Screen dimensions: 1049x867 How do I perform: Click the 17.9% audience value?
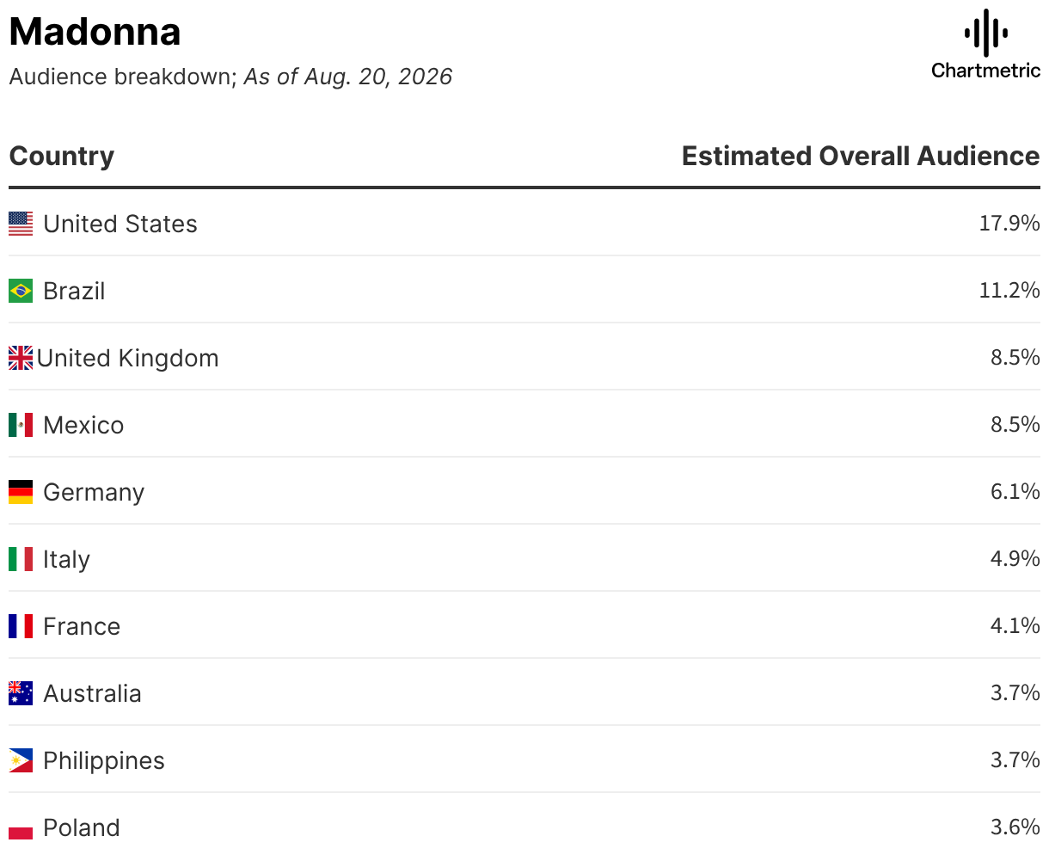[x=1009, y=224]
